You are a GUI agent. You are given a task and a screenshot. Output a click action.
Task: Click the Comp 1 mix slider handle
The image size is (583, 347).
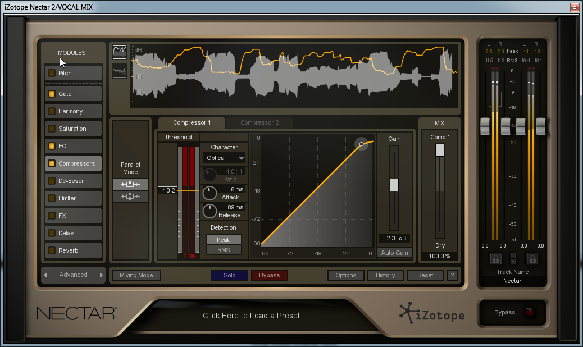pyautogui.click(x=439, y=150)
